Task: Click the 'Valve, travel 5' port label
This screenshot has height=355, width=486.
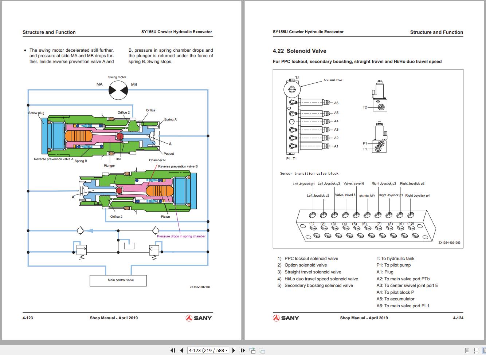Action: (x=345, y=195)
